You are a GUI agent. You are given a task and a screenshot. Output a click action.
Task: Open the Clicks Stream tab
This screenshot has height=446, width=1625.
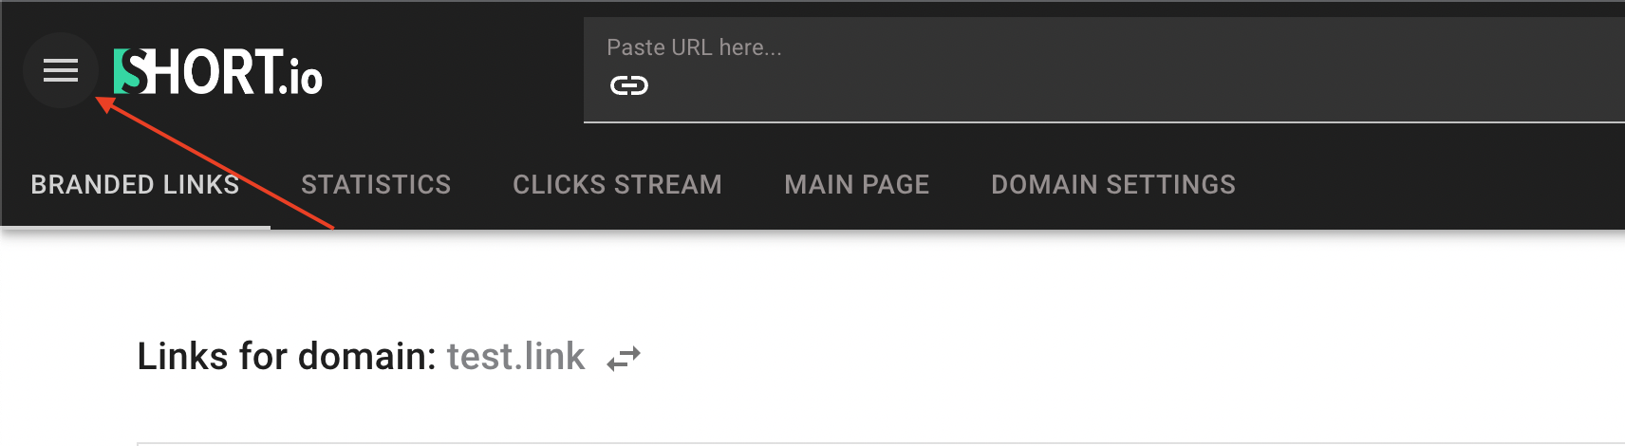coord(617,184)
